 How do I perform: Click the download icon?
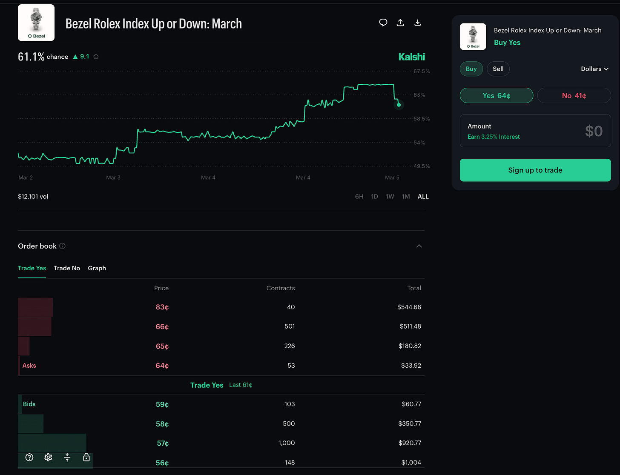pos(418,23)
